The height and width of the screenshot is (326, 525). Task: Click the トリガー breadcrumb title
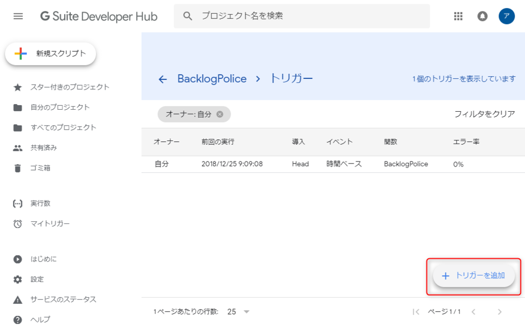click(291, 78)
